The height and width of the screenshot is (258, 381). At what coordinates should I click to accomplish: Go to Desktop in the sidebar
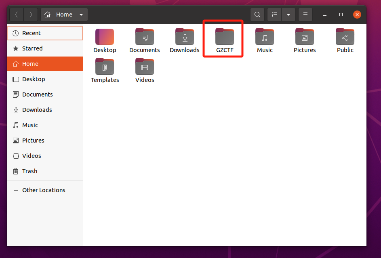tap(45, 79)
